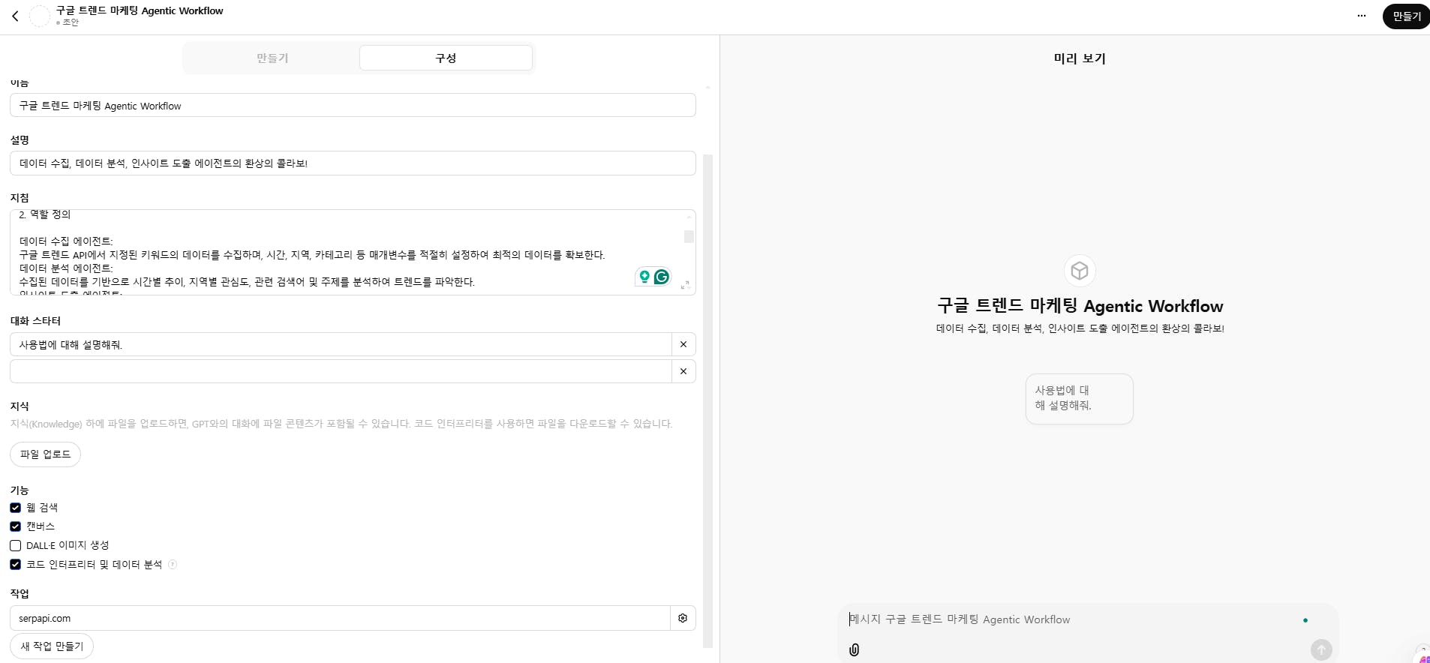Click the 설명 description input field
1430x663 pixels.
(x=353, y=163)
